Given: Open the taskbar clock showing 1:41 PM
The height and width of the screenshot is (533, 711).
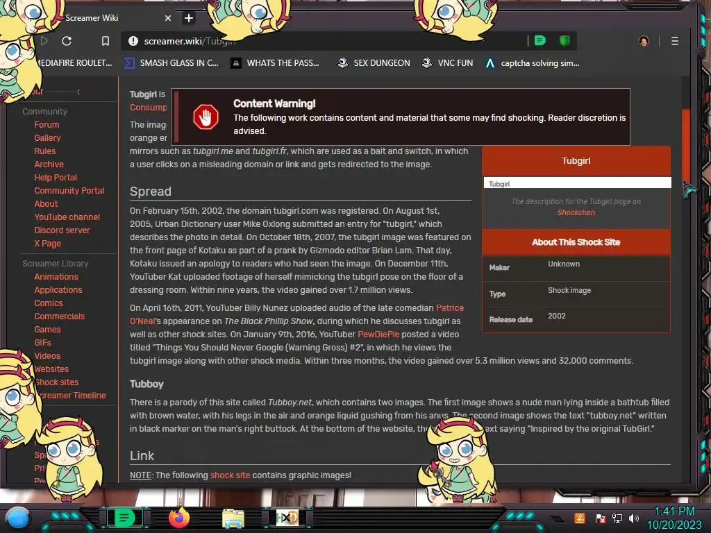Looking at the screenshot, I should pos(674,518).
